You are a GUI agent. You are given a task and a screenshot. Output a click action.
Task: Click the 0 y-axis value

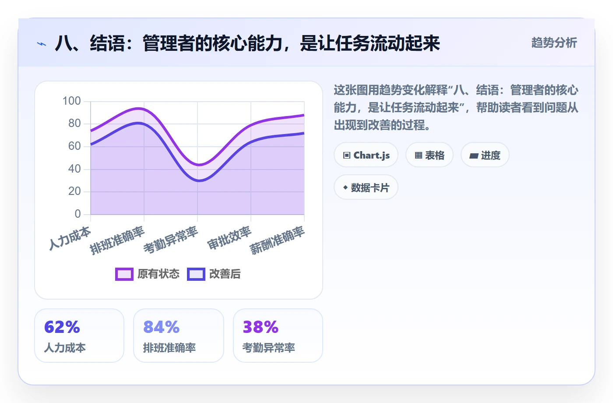(x=78, y=214)
